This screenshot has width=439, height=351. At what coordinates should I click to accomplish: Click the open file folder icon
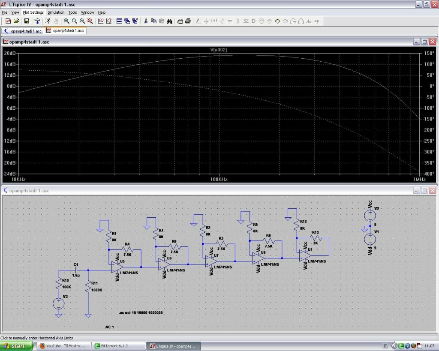pos(16,21)
